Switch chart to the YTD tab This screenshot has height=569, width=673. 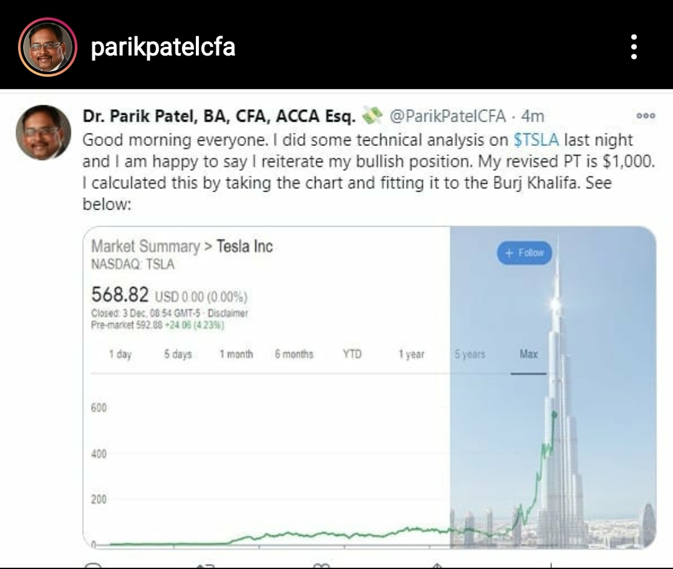click(x=352, y=354)
